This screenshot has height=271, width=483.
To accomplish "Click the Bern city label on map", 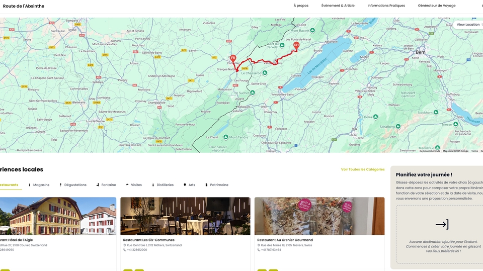I will (x=421, y=52).
